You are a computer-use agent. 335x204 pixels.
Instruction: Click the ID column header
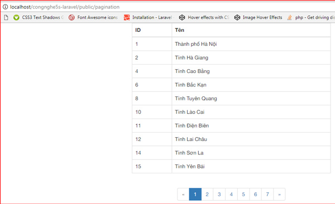tap(152, 30)
